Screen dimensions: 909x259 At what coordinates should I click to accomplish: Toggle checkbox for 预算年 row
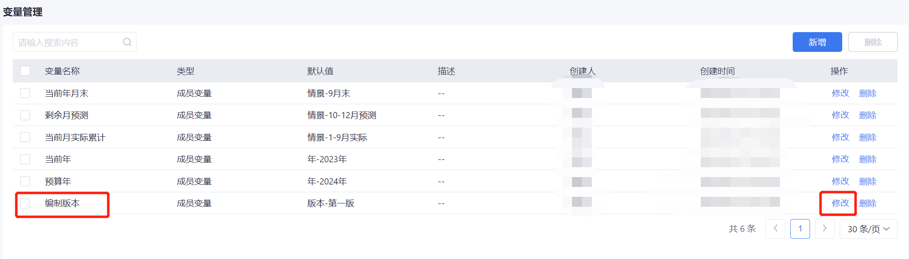(25, 181)
